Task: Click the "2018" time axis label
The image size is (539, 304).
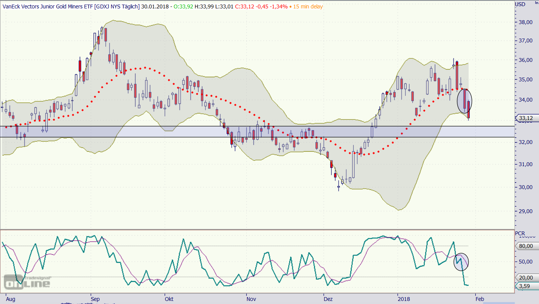Action: click(403, 299)
